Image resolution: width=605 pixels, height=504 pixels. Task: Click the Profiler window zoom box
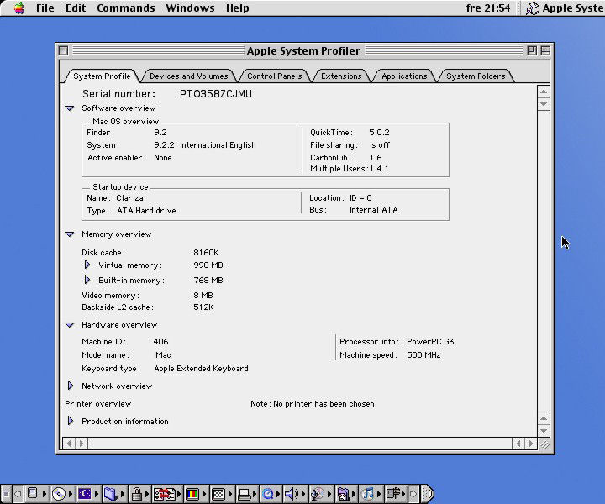click(532, 50)
